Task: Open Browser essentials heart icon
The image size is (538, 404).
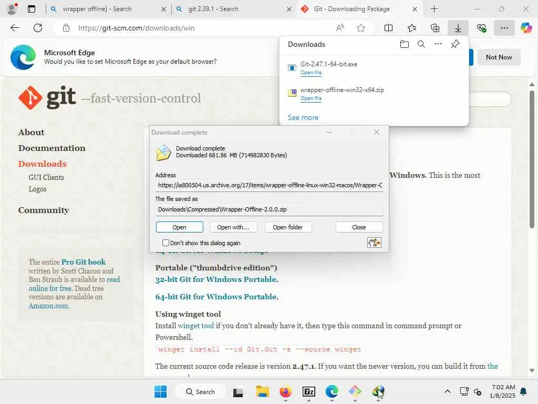Action: point(481,28)
